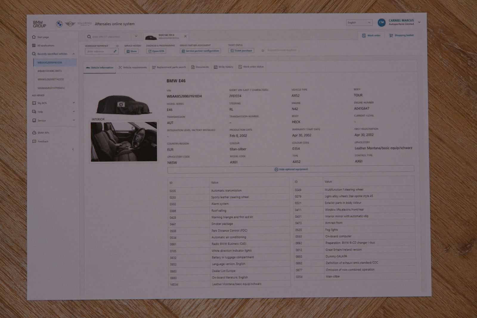The width and height of the screenshot is (477, 318).
Task: Click the Great Britain/Ireland version row
Action: tap(355, 250)
